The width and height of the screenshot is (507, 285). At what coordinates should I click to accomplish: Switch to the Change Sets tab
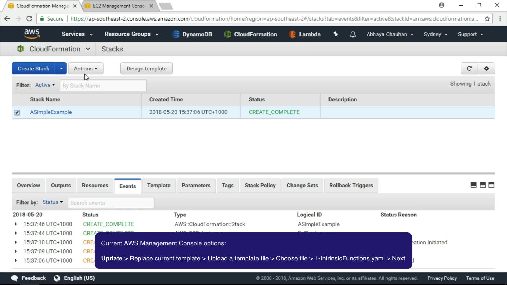(302, 186)
